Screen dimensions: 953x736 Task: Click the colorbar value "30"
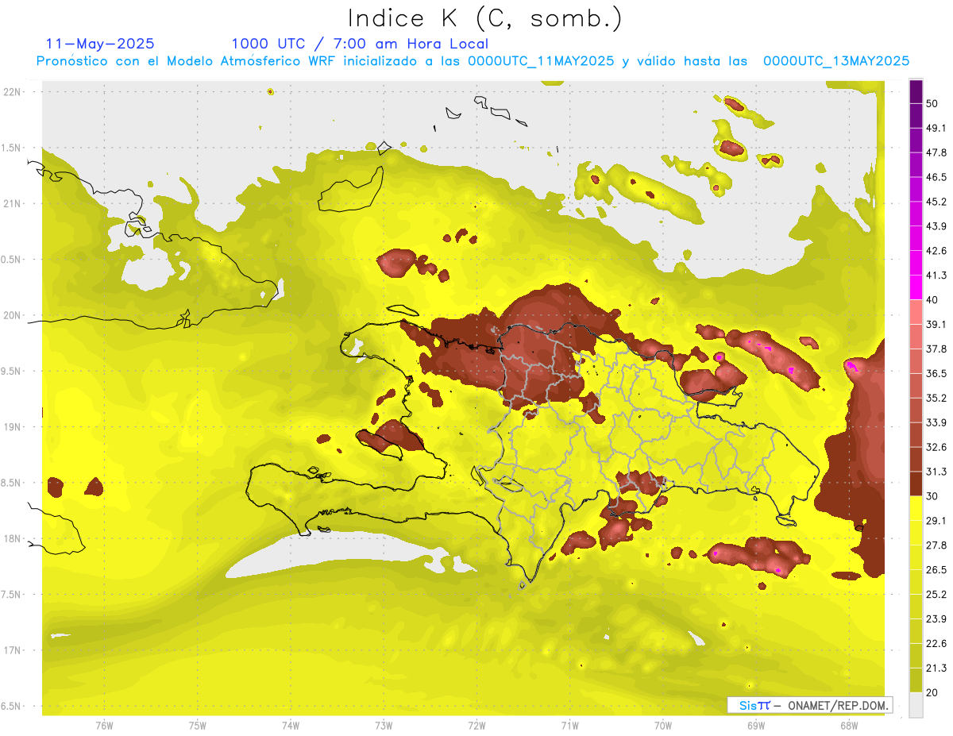932,496
